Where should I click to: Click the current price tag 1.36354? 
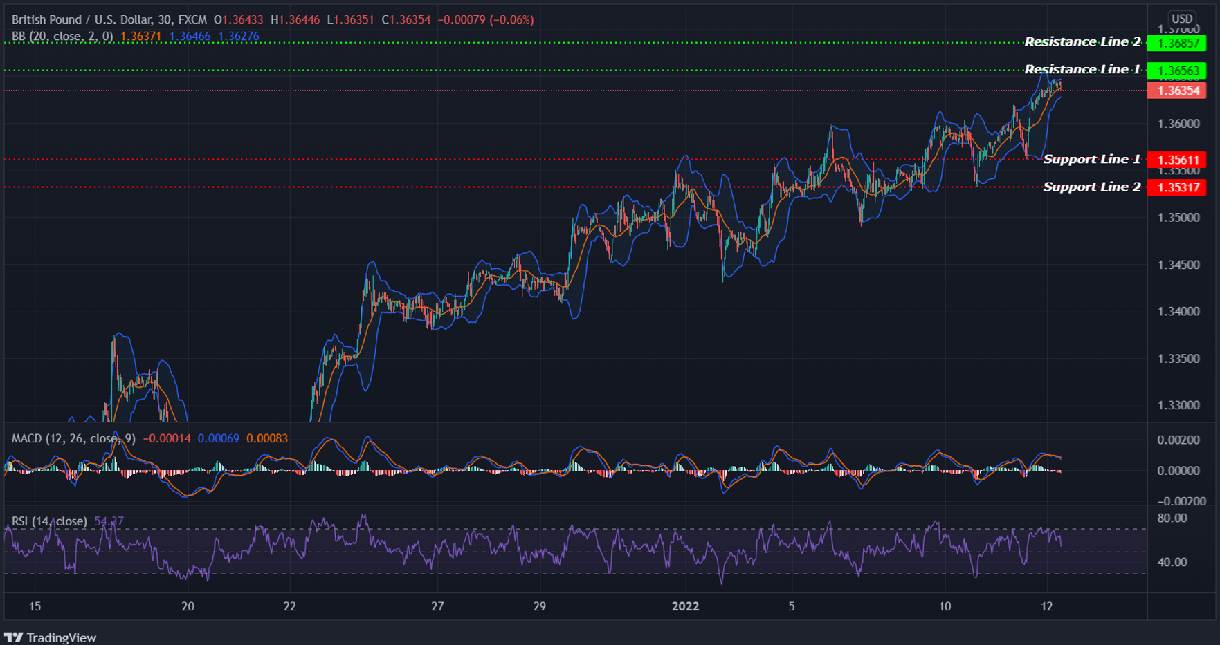[x=1177, y=91]
